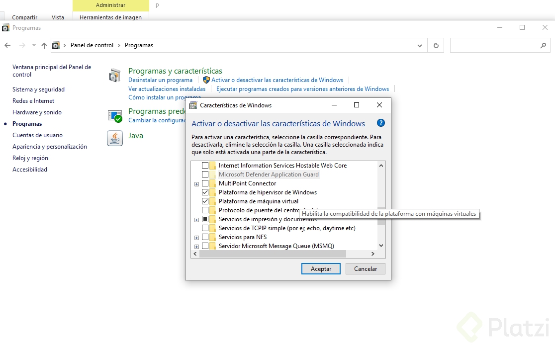Click the horizontal scroll left arrow
This screenshot has width=555, height=346.
(x=195, y=254)
